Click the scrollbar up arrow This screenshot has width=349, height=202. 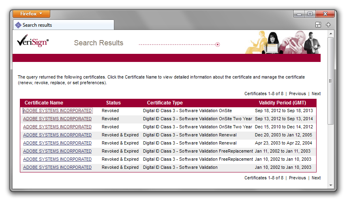point(331,34)
